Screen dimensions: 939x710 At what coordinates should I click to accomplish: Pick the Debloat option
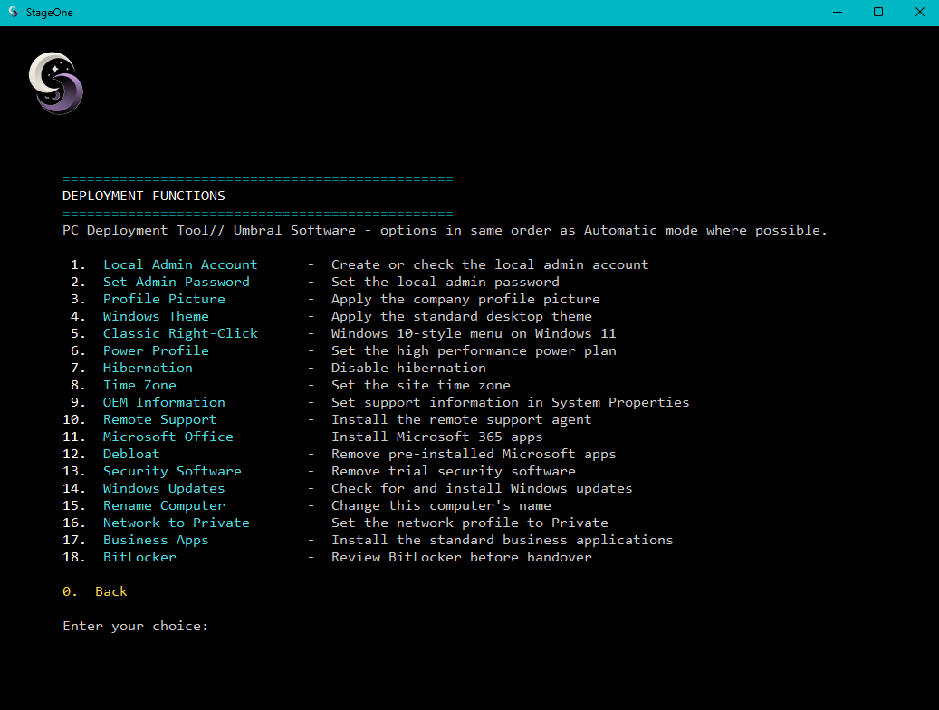[x=131, y=454]
